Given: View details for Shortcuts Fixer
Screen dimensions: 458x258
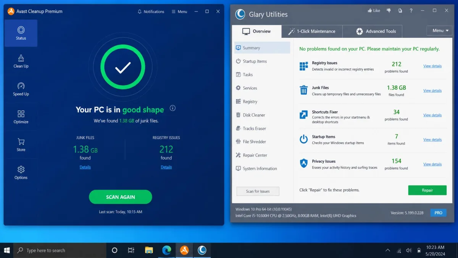Looking at the screenshot, I should [432, 115].
